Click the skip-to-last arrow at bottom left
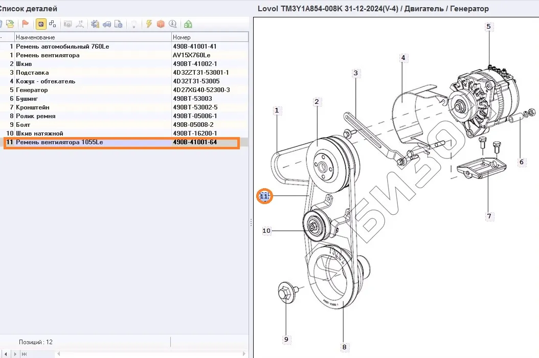The width and height of the screenshot is (539, 358). coord(25,353)
